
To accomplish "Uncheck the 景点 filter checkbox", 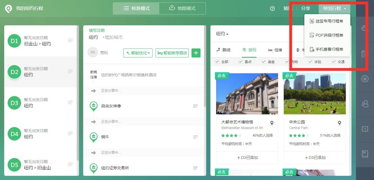I will (241, 62).
